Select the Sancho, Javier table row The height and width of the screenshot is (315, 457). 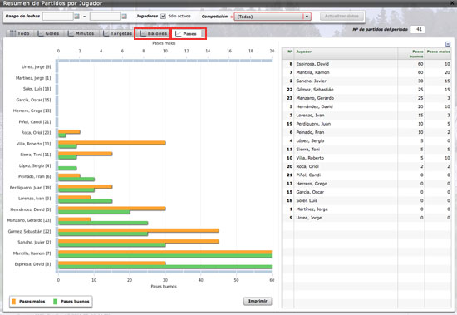[x=366, y=81]
